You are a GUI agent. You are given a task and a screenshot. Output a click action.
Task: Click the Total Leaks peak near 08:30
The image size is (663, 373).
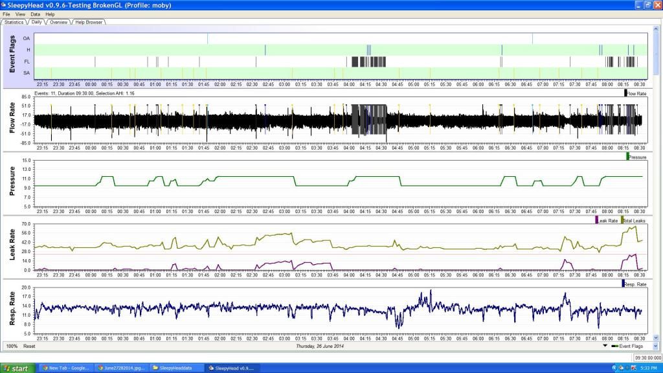[x=635, y=227]
